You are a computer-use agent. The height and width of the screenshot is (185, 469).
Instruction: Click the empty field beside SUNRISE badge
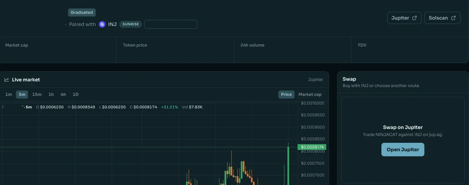(x=171, y=24)
